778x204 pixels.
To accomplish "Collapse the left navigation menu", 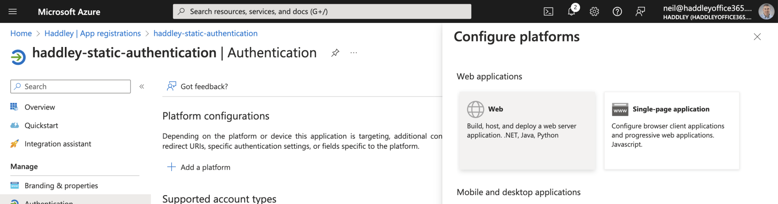I will point(142,86).
